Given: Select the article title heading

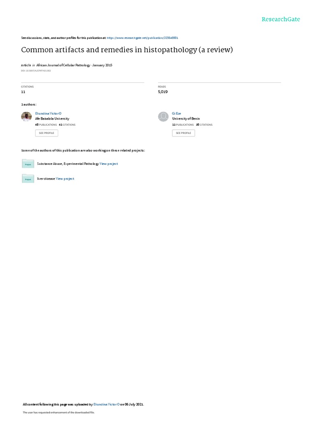Looking at the screenshot, I should pyautogui.click(x=127, y=50).
